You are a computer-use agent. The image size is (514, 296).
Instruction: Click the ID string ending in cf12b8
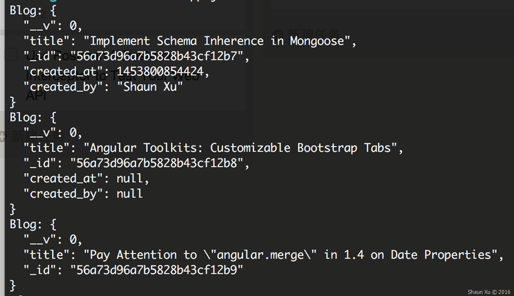click(x=159, y=163)
